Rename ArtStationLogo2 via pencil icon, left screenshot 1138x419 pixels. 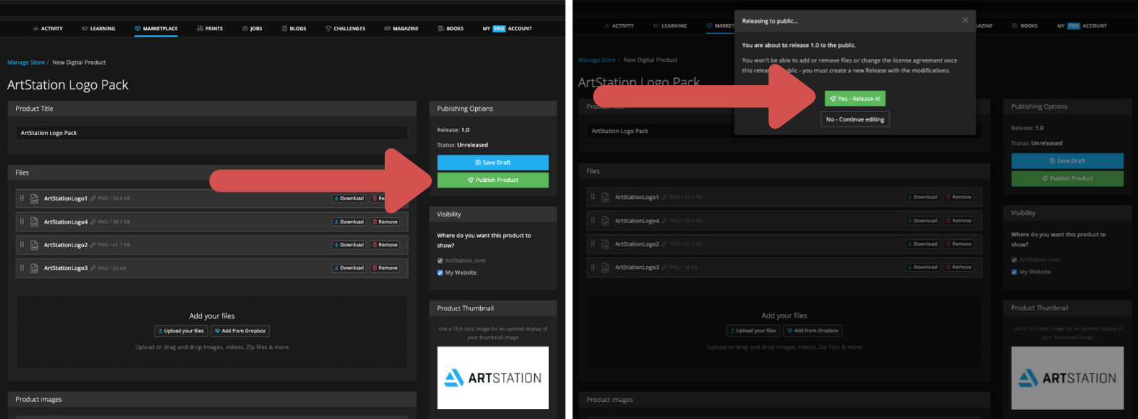click(93, 245)
